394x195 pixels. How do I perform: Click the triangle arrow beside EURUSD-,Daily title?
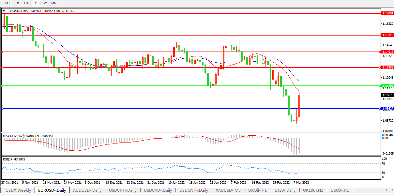[x=4, y=11]
